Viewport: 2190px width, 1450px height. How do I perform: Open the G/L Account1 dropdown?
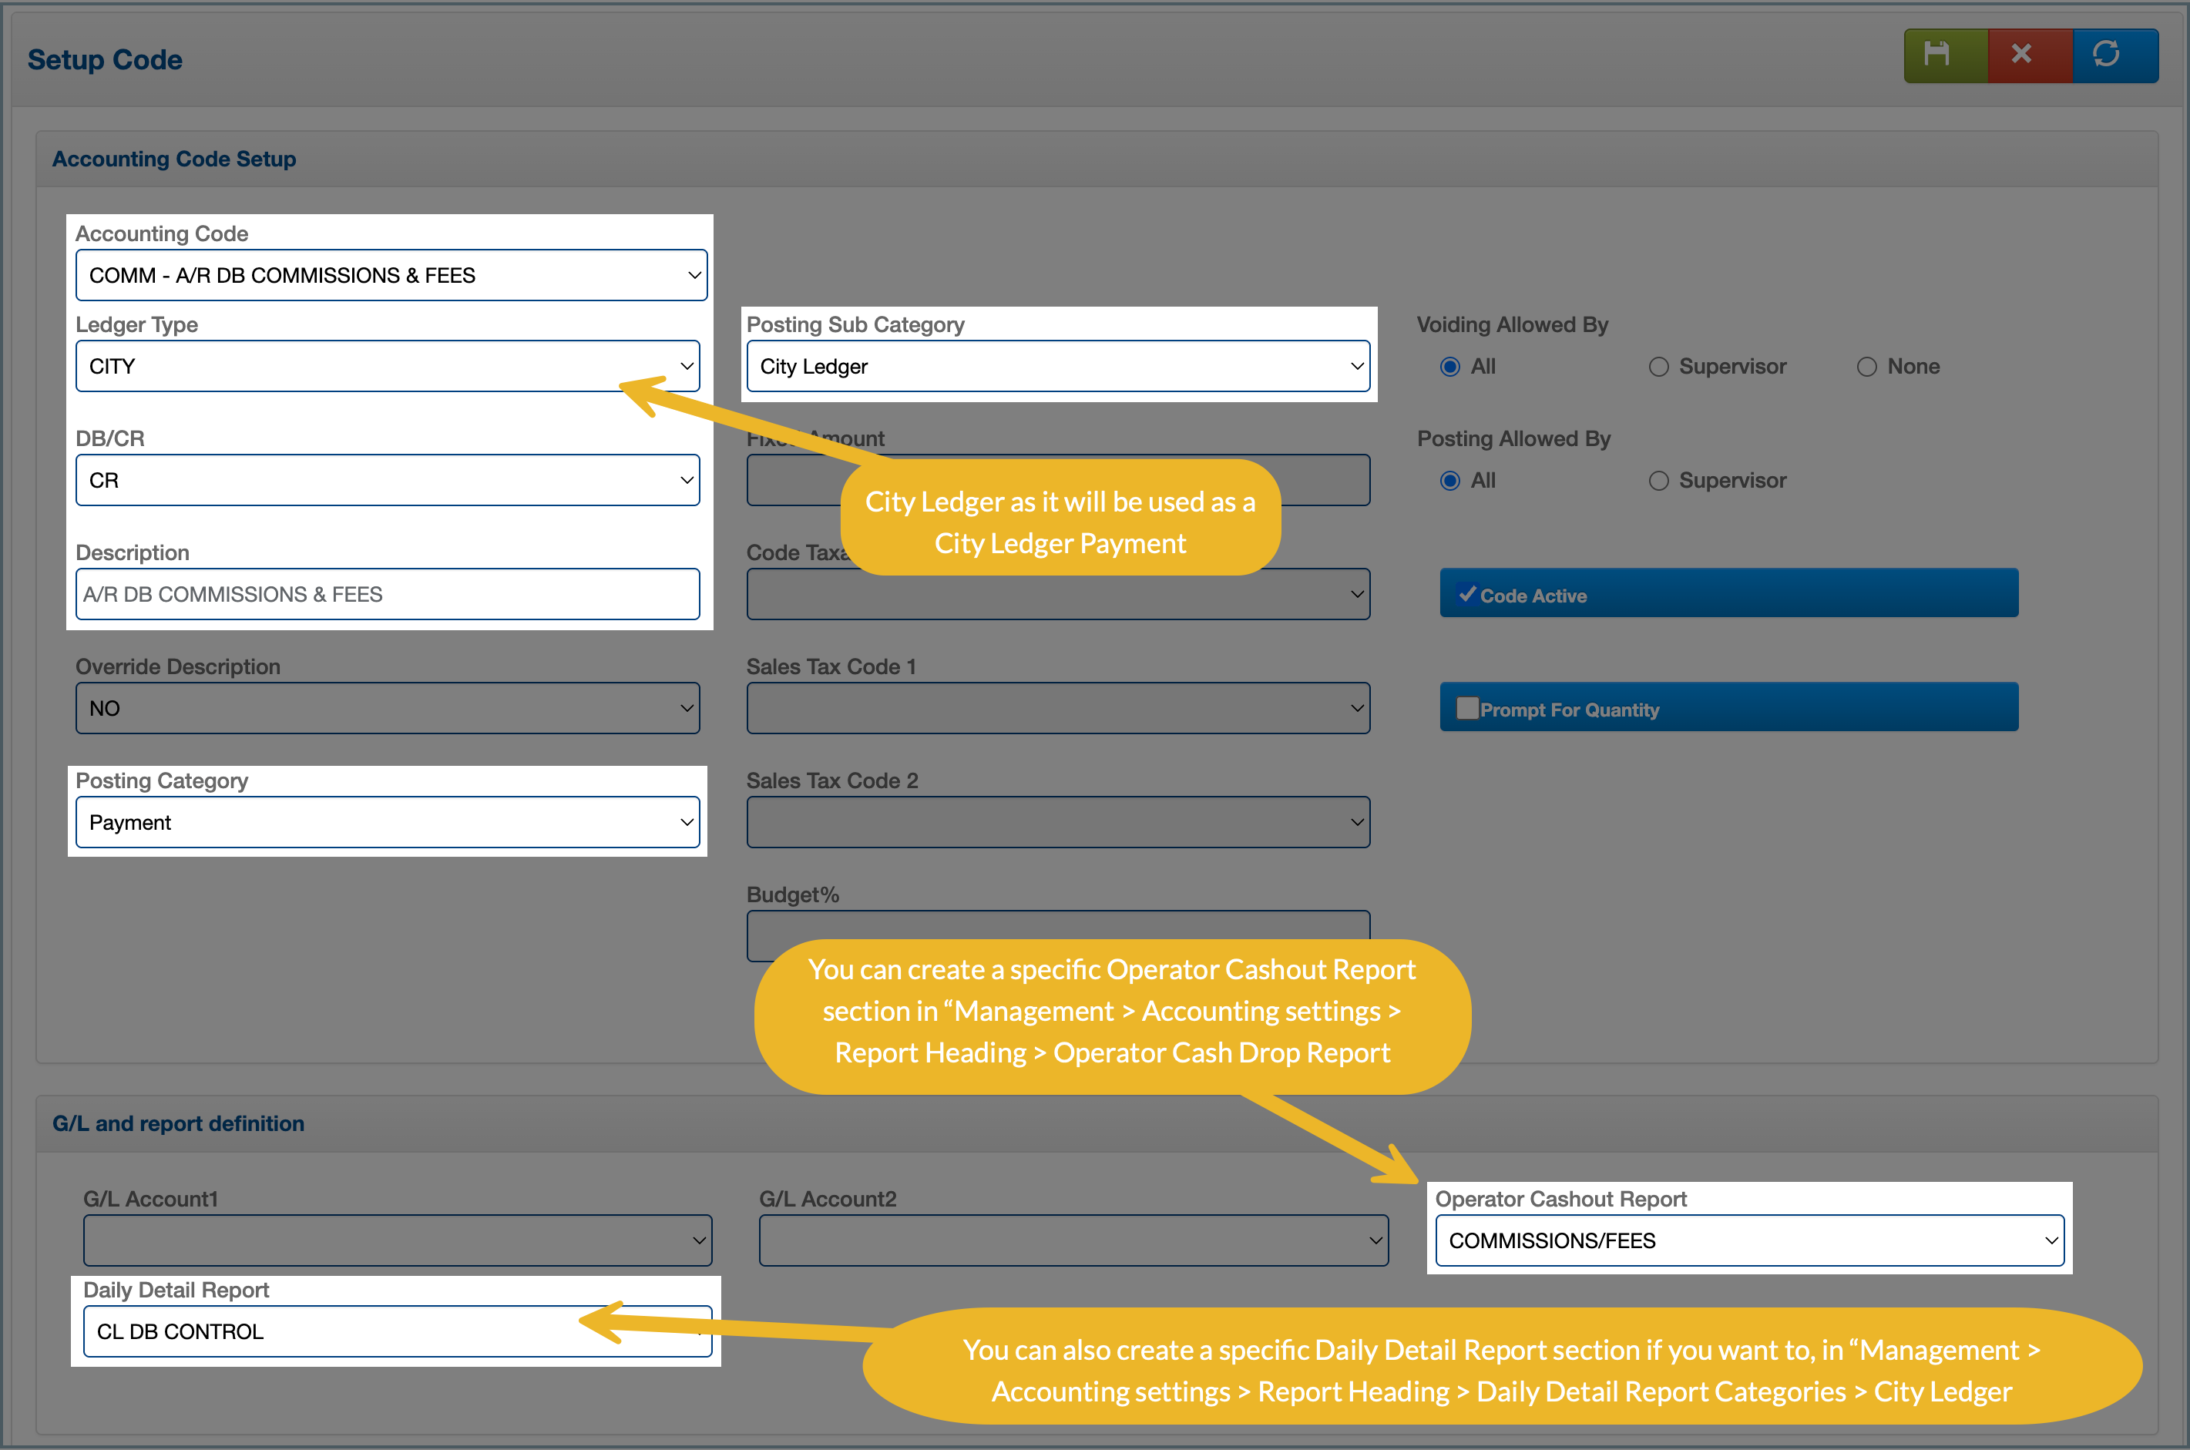397,1241
